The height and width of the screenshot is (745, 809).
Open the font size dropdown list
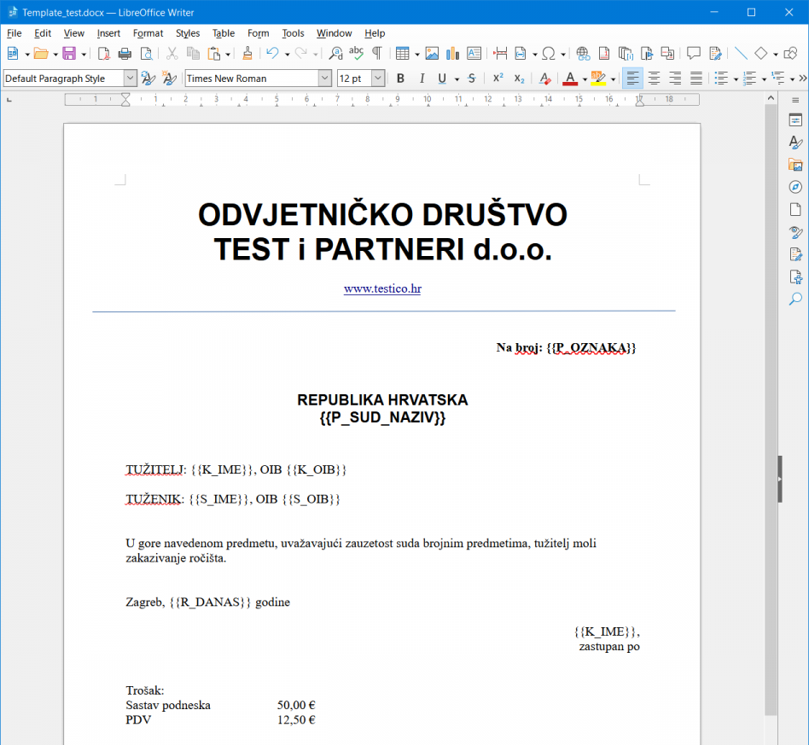tap(378, 79)
